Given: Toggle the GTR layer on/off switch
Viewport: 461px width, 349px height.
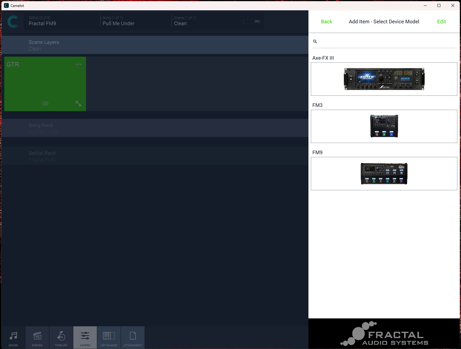Looking at the screenshot, I should pos(45,104).
